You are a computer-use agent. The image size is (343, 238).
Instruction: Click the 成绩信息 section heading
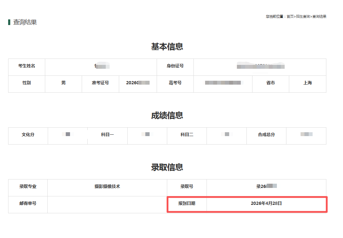tap(167, 116)
